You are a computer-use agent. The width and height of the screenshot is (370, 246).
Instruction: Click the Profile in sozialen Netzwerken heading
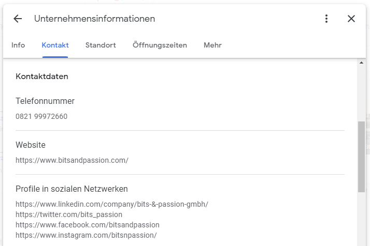[x=72, y=189]
